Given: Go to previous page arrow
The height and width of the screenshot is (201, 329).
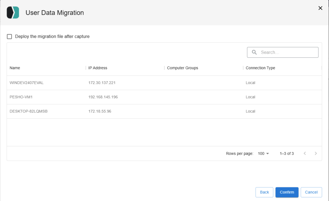Looking at the screenshot, I should 305,153.
